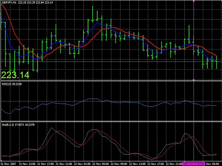Click the 22 Nov 05:00 time axis label
The image size is (222, 166).
click(x=101, y=164)
